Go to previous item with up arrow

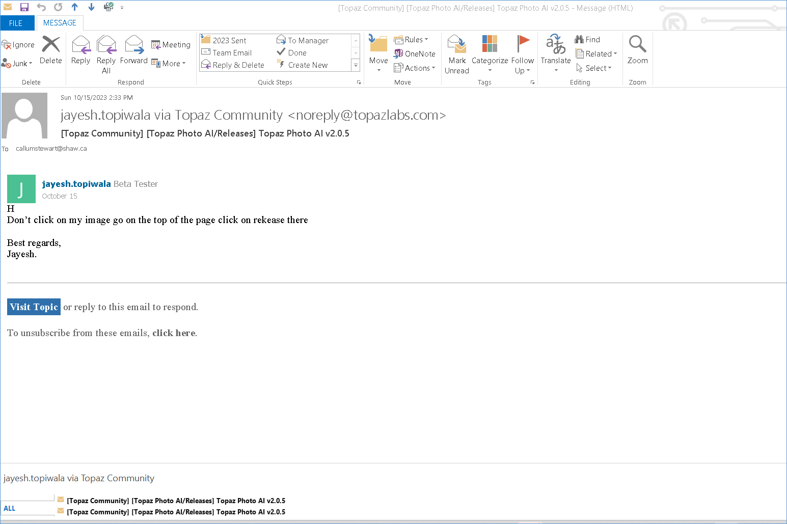point(75,7)
